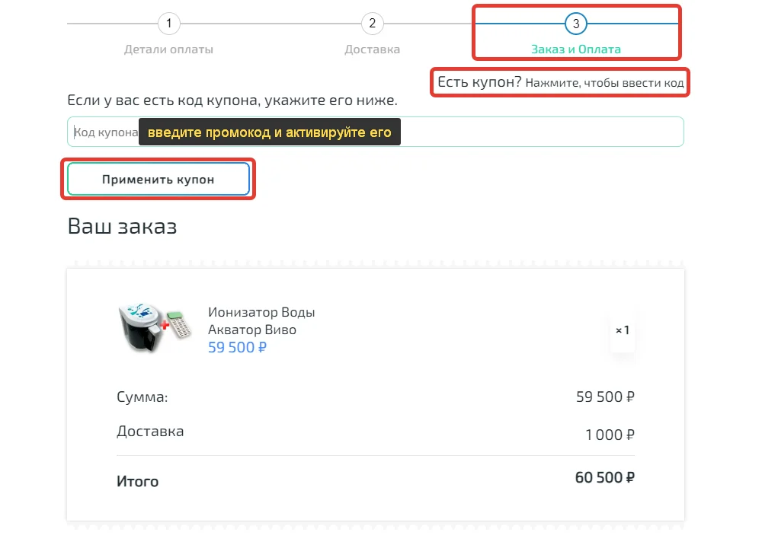This screenshot has height=548, width=762.
Task: Switch to the "Детали оплаты" step
Action: (168, 49)
